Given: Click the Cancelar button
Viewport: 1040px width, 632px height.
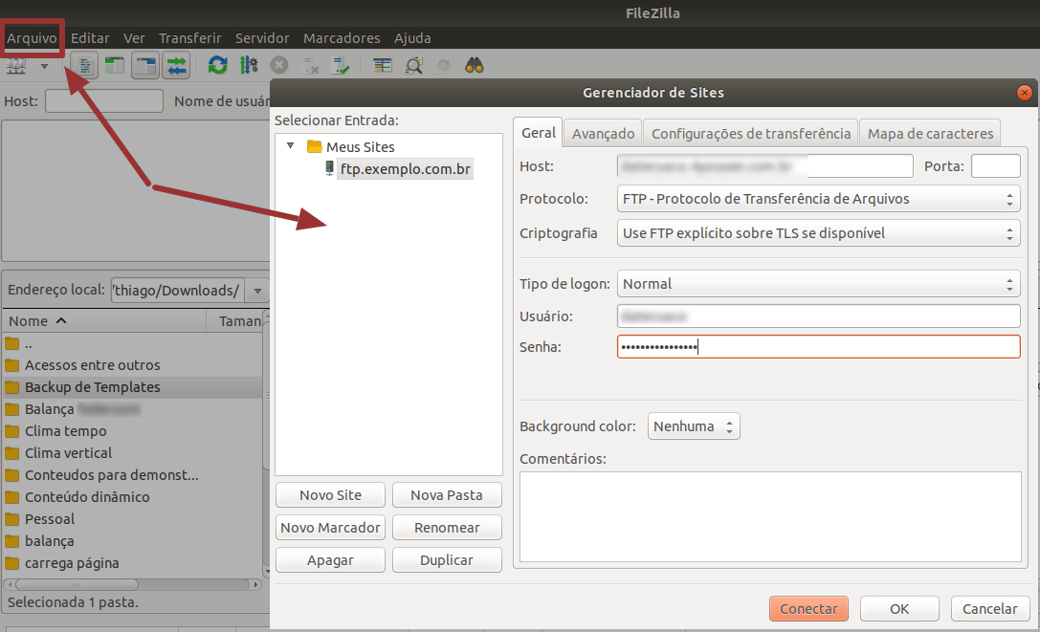Looking at the screenshot, I should pyautogui.click(x=989, y=608).
